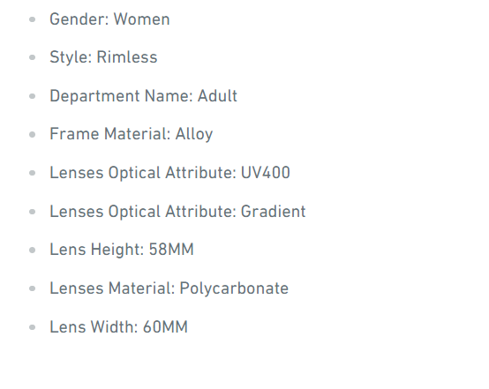
Task: Click the bullet beside Frame Material
Action: (x=32, y=134)
